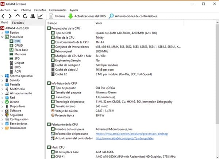Screen dimensions: 219x159
Task: Open the user icon in toolbar
Action: click(33, 16)
